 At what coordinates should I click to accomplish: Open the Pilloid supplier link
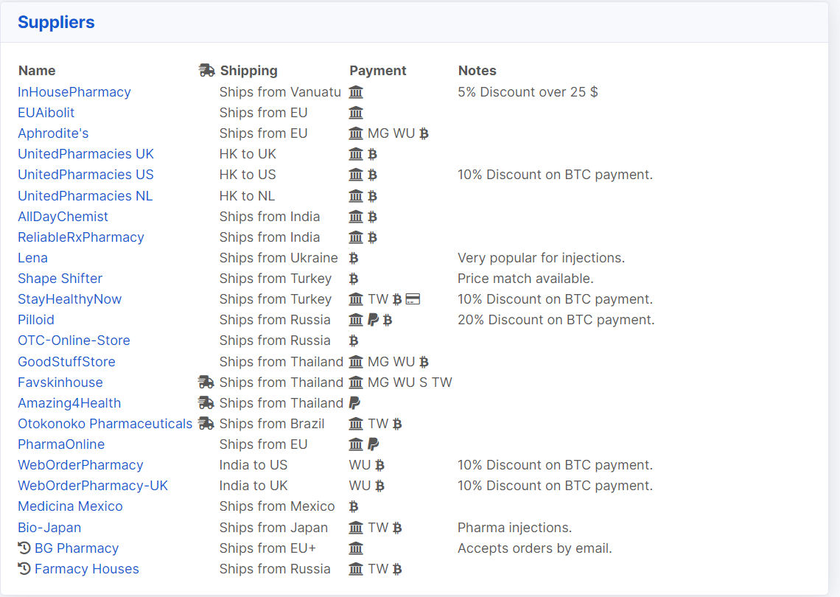(x=36, y=320)
